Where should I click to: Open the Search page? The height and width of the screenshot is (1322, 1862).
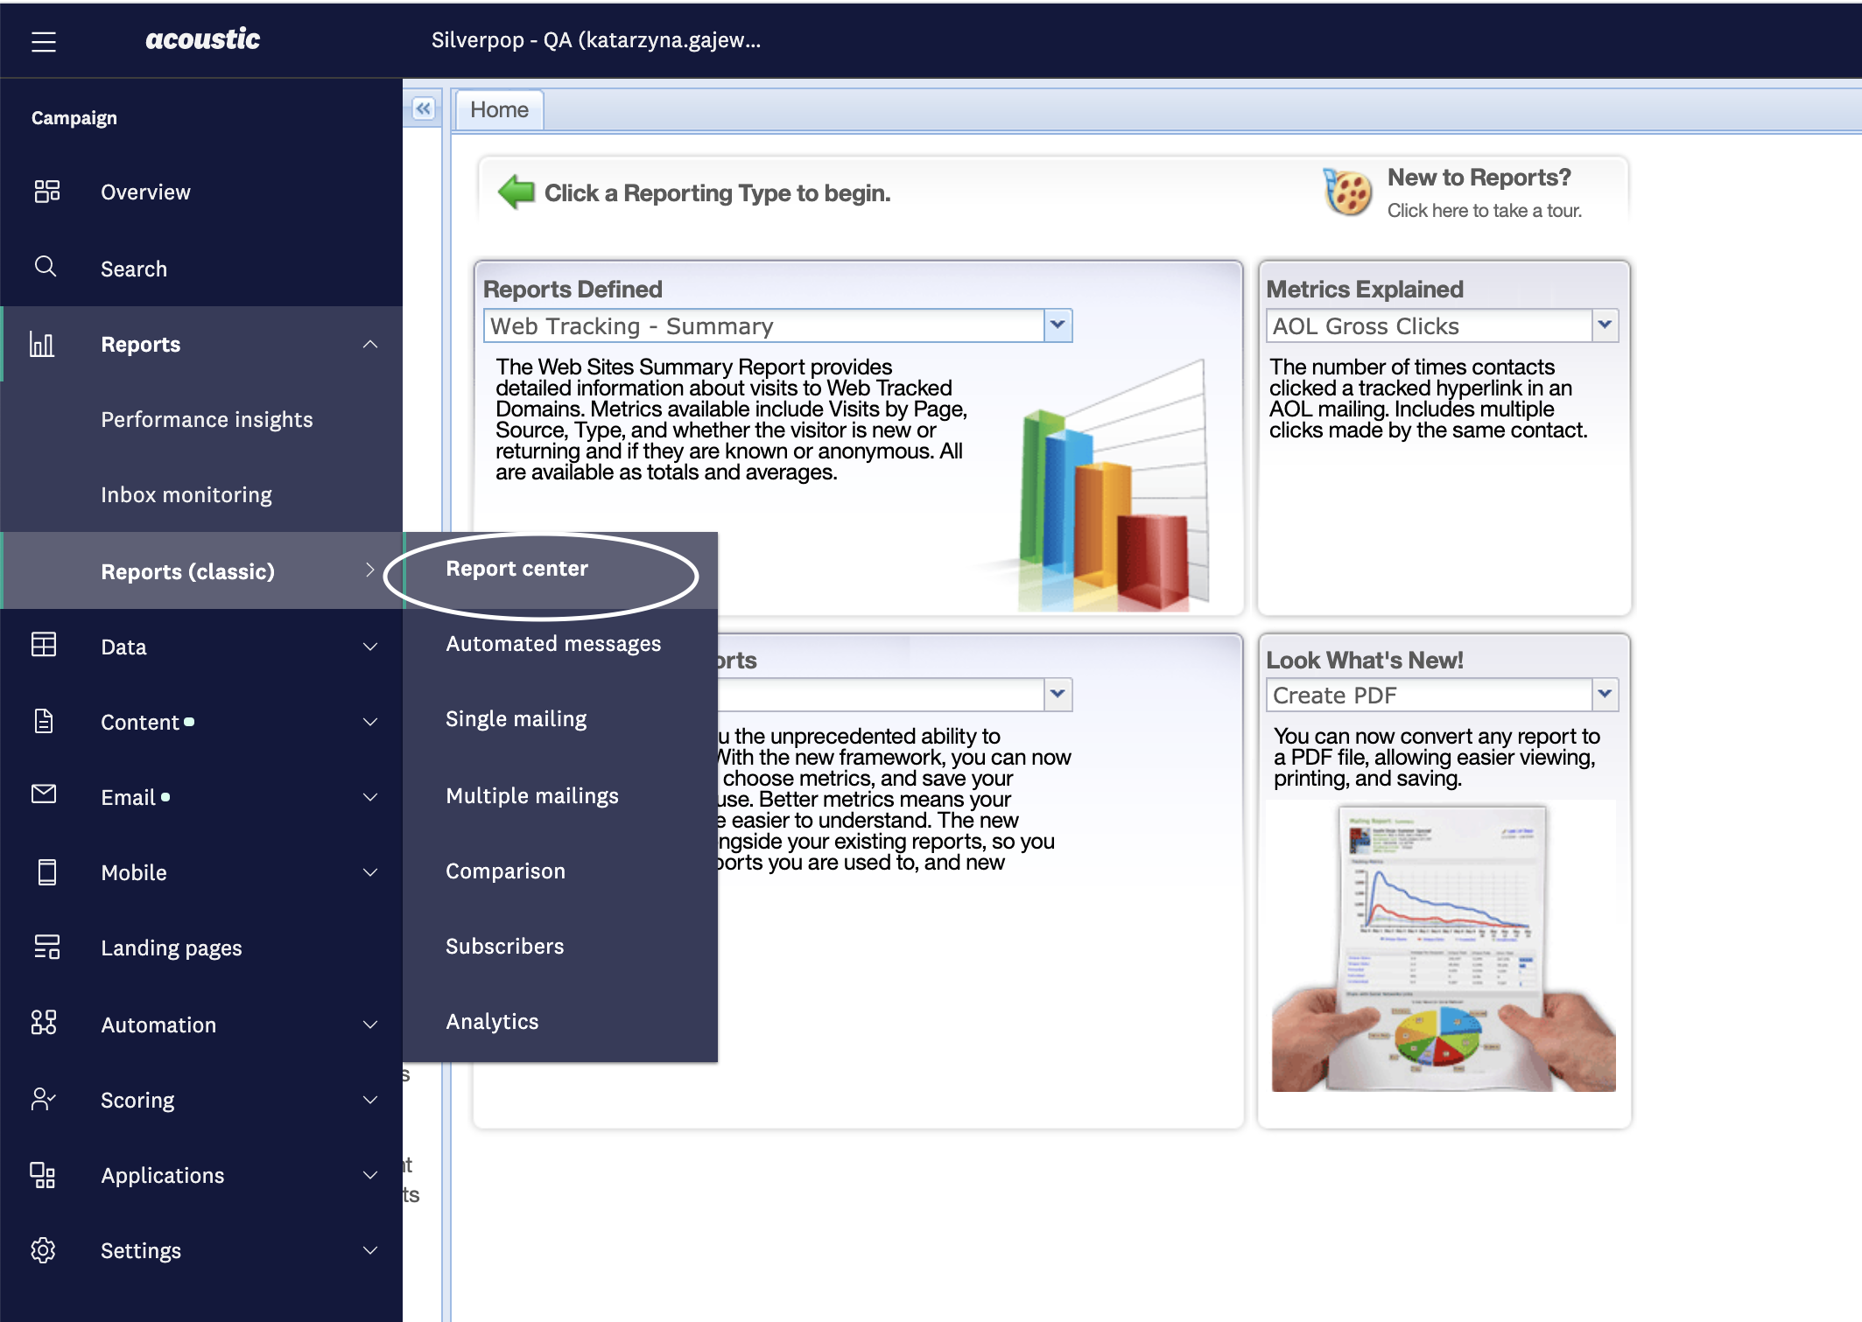point(134,269)
